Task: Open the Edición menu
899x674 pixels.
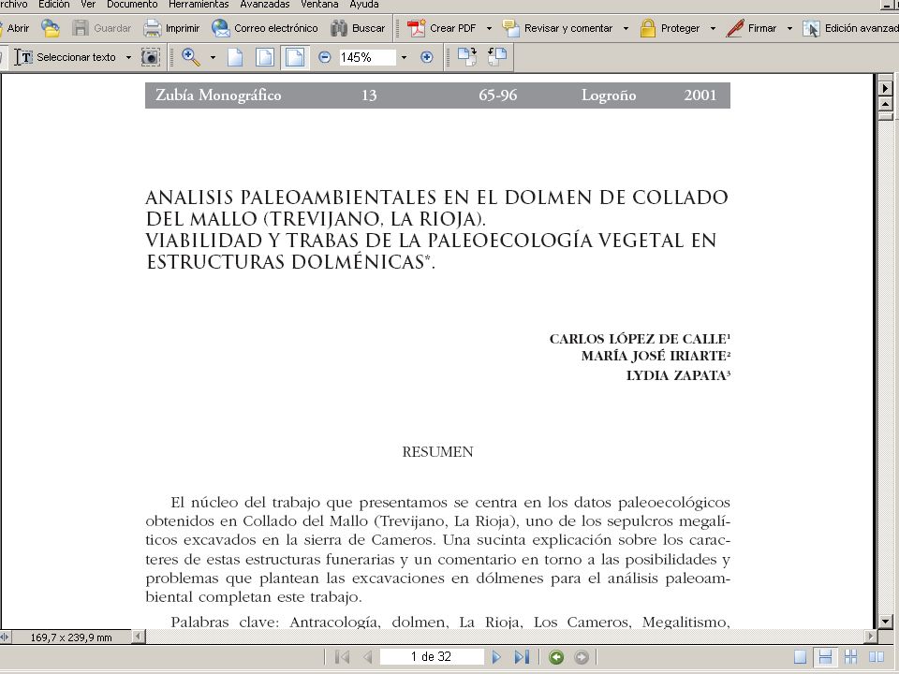Action: tap(54, 5)
